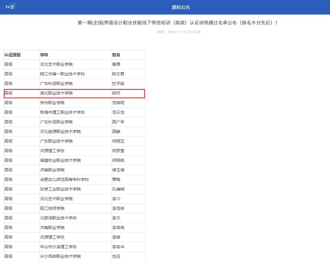Click the name 曹原 in first row
Screen dimensions: 330x261
(116, 64)
